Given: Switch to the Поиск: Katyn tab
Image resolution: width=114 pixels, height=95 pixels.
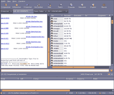Looking at the screenshot, I should pos(39,11).
